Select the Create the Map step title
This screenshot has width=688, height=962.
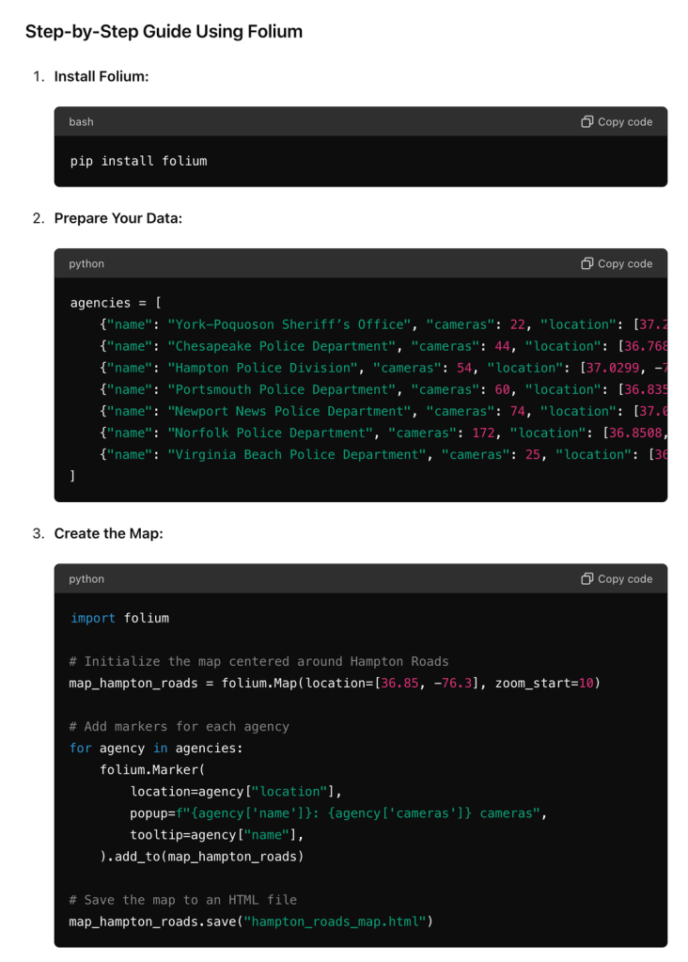pos(108,533)
